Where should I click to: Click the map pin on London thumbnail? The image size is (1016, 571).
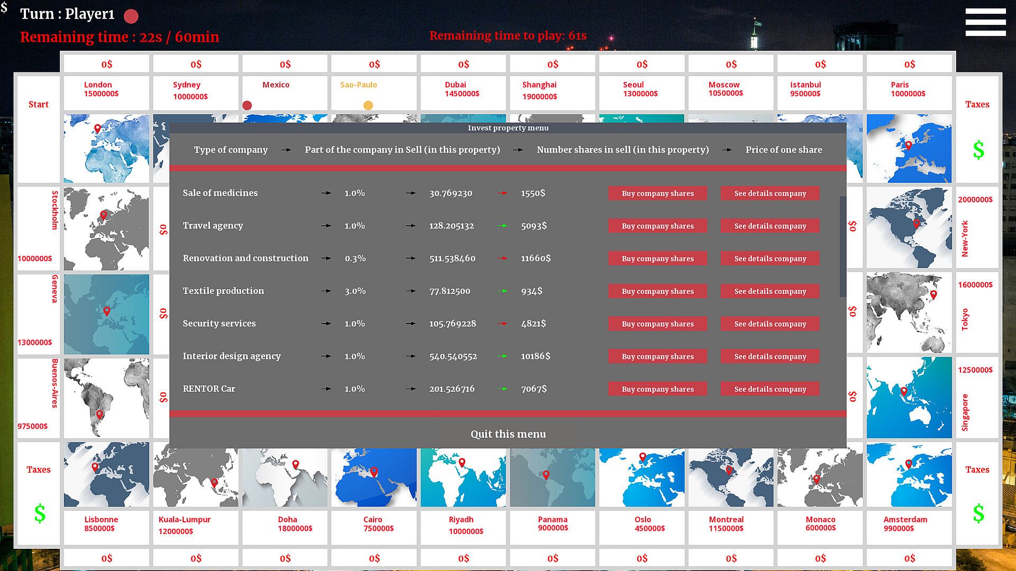coord(97,128)
